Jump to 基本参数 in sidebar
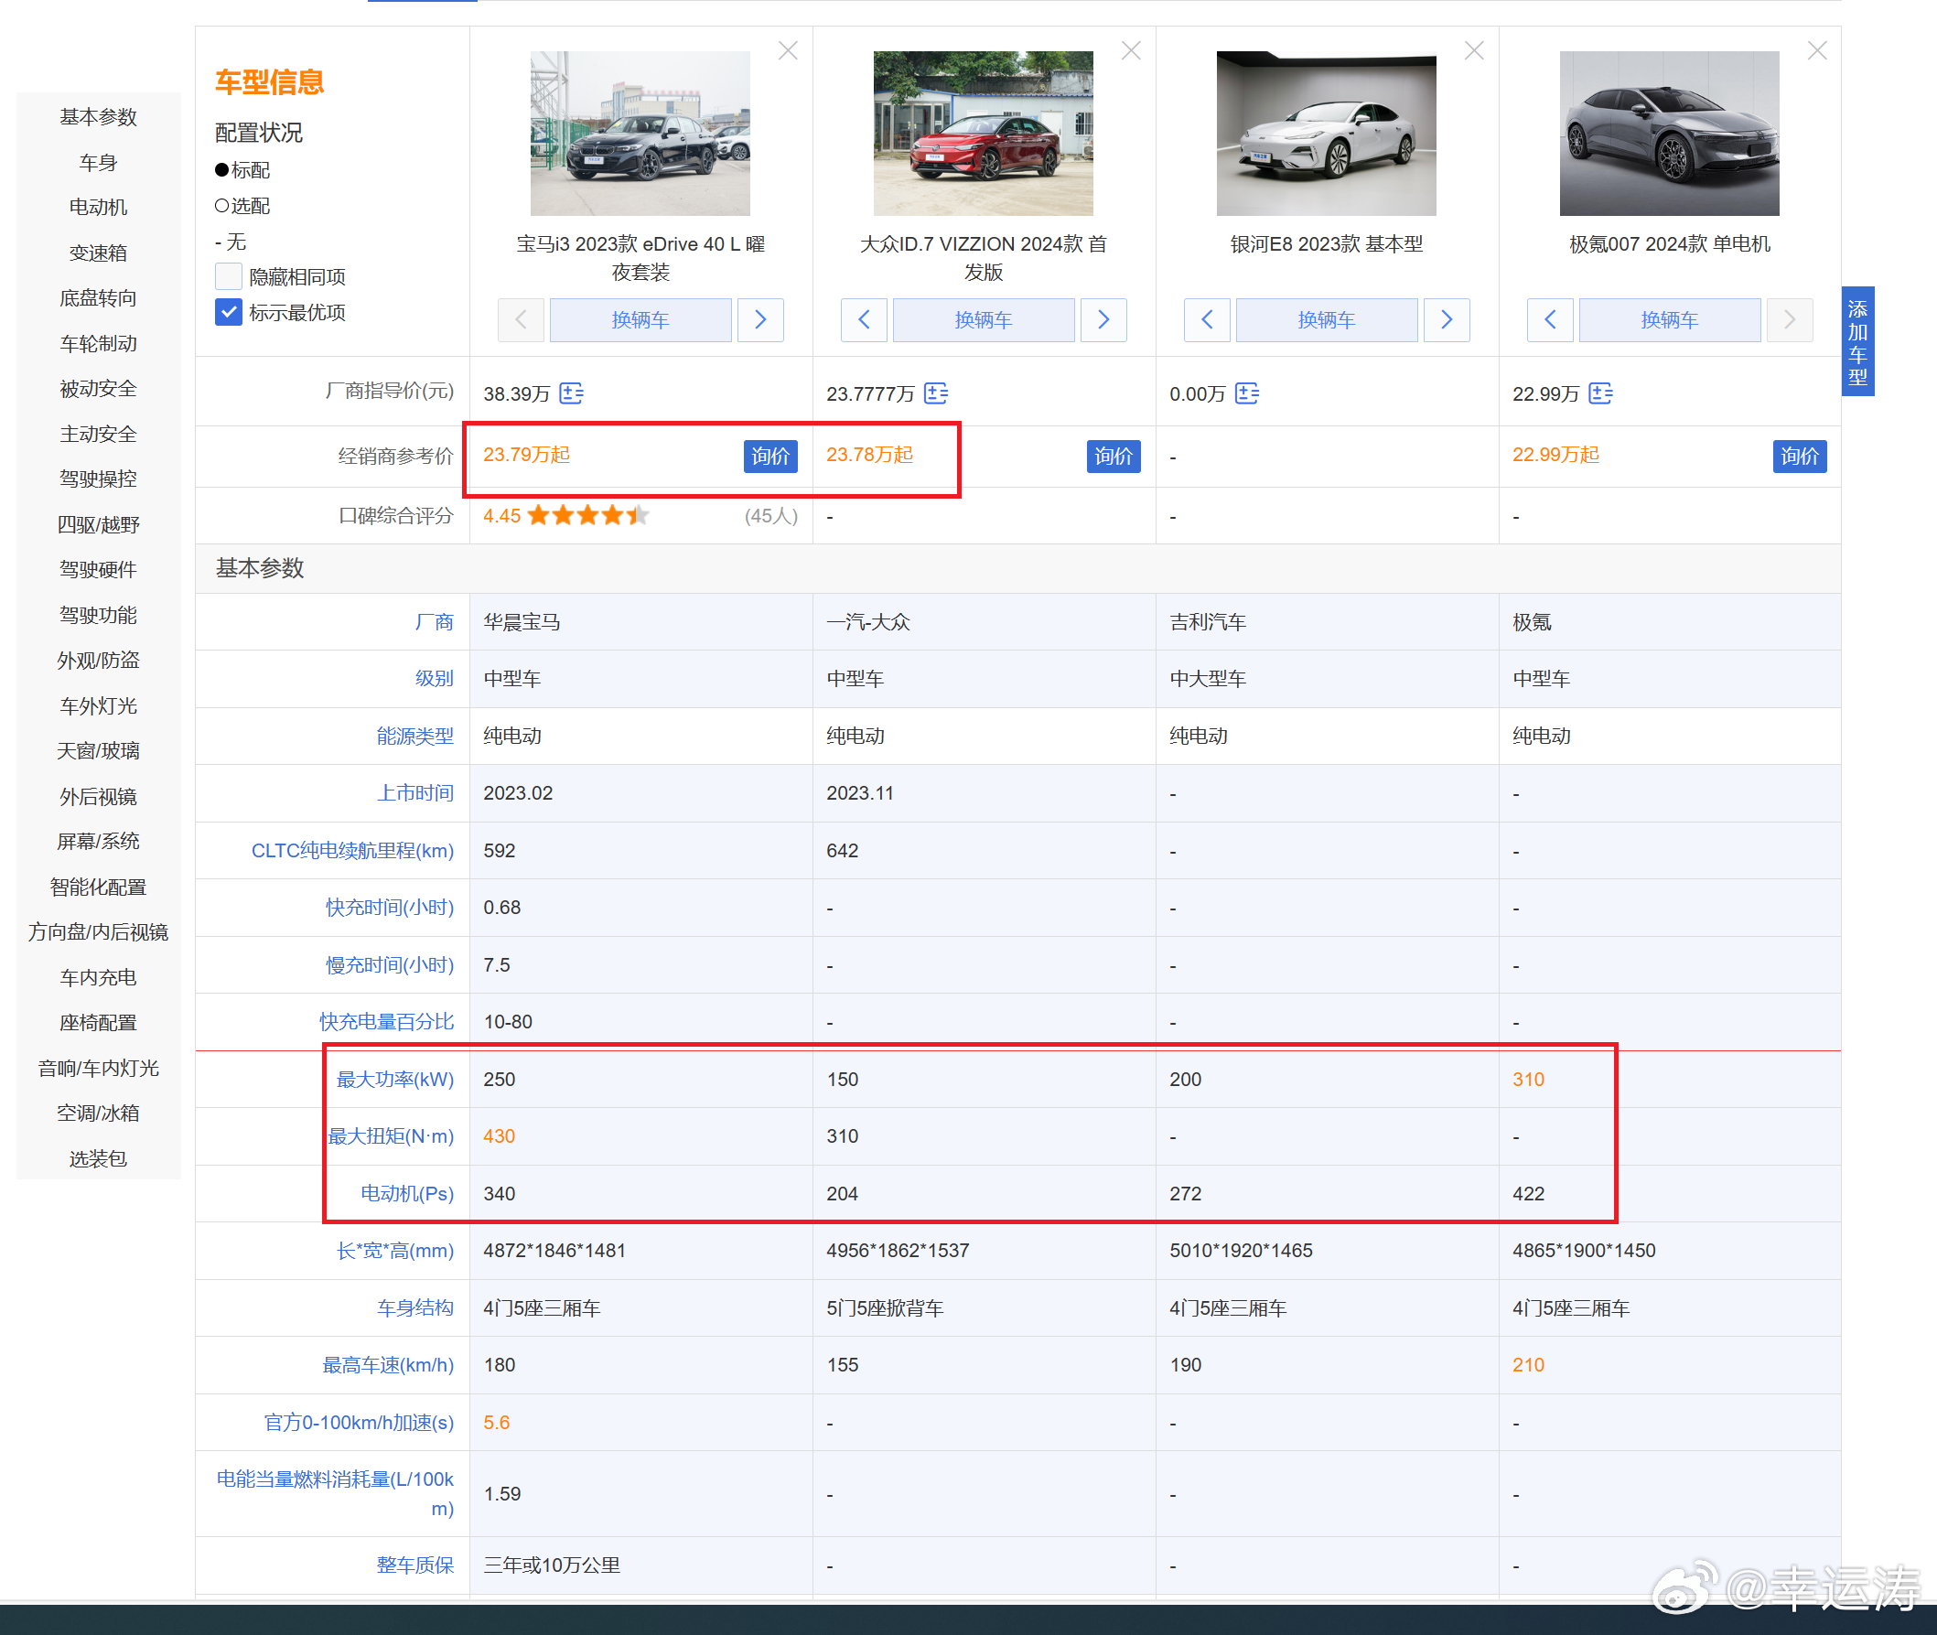The image size is (1937, 1635). (98, 117)
